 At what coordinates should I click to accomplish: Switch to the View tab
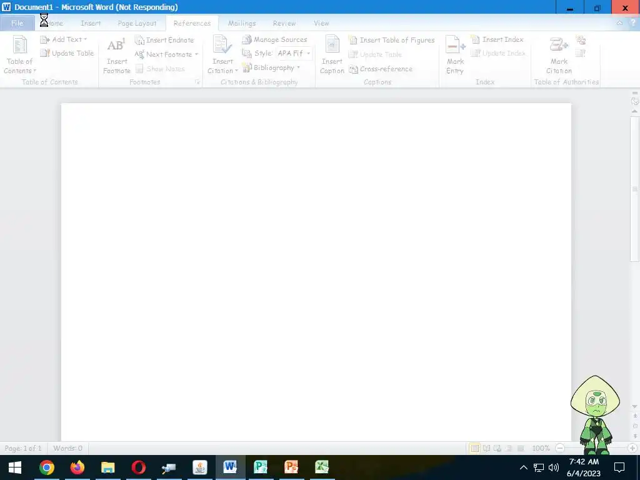(x=321, y=23)
